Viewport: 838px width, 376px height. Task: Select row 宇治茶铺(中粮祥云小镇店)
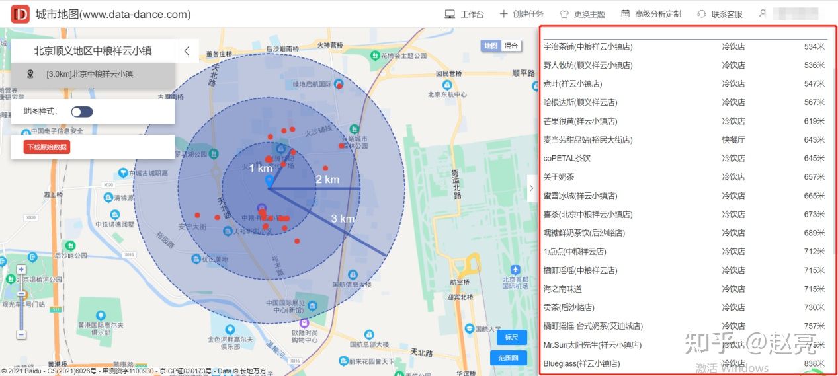[x=685, y=47]
